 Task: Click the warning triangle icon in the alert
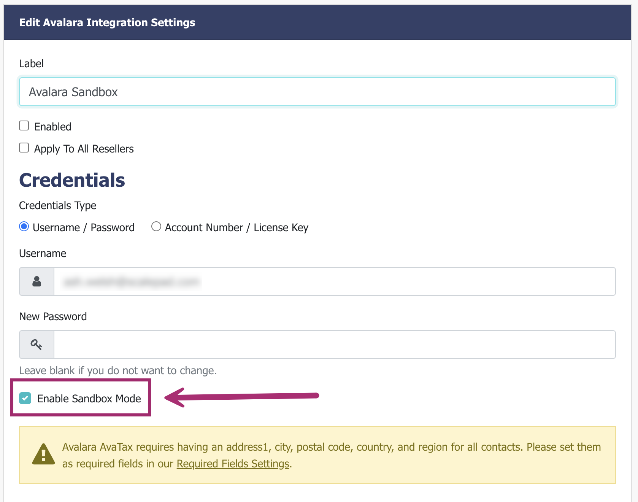(43, 454)
